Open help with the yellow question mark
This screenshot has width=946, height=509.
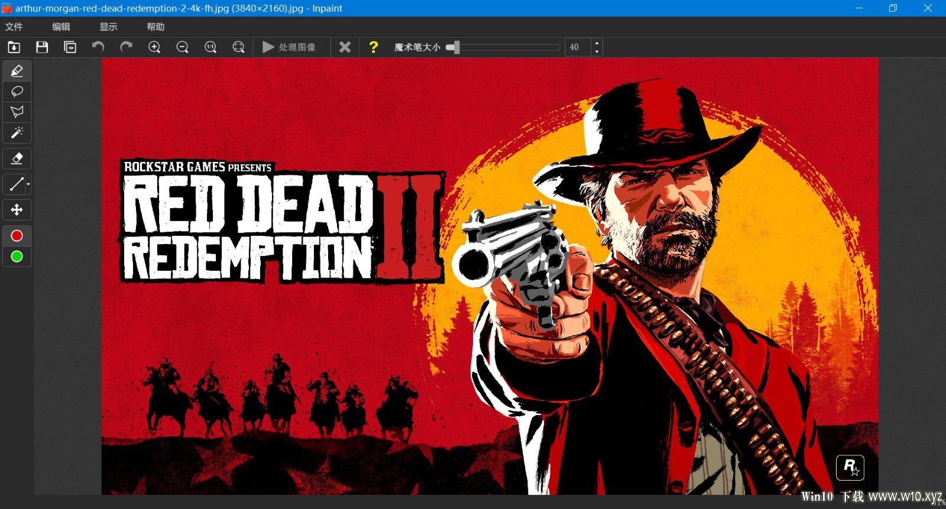373,47
